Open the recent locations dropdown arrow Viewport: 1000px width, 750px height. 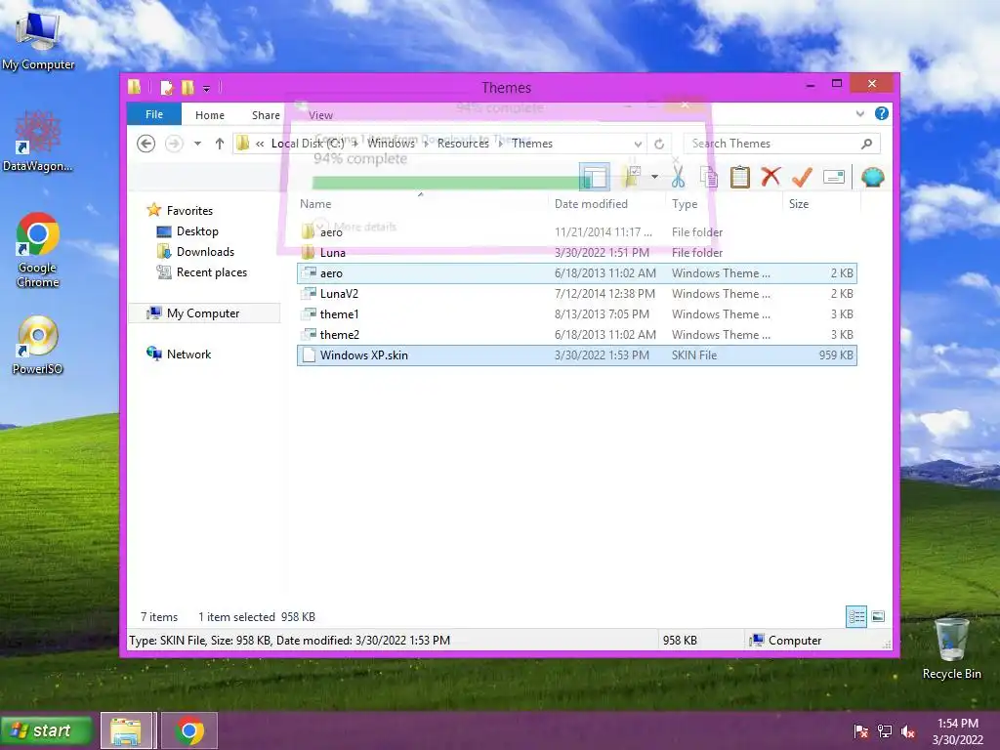[x=197, y=144]
